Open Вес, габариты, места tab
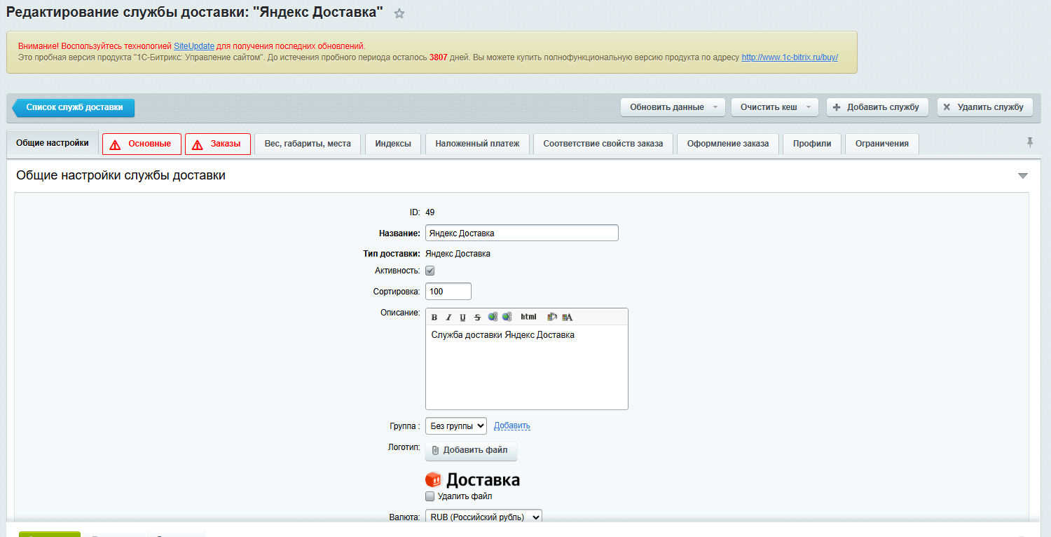The width and height of the screenshot is (1051, 537). (308, 144)
